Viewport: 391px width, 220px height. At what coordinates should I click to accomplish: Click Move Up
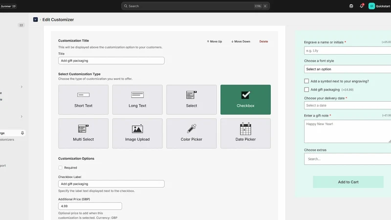point(215,42)
